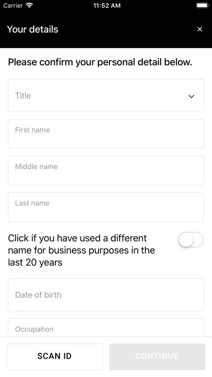This screenshot has width=212, height=377.
Task: Click the Carrier label in status bar
Action: tap(13, 6)
